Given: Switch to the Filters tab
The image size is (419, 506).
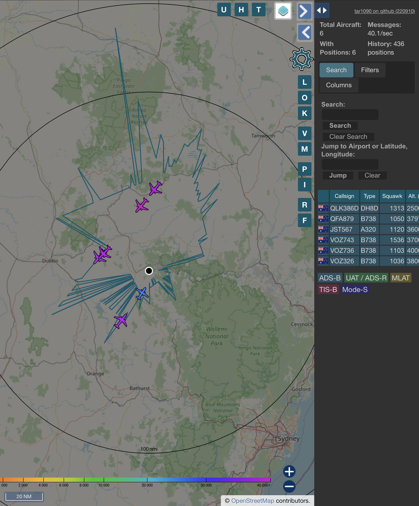Looking at the screenshot, I should 370,70.
